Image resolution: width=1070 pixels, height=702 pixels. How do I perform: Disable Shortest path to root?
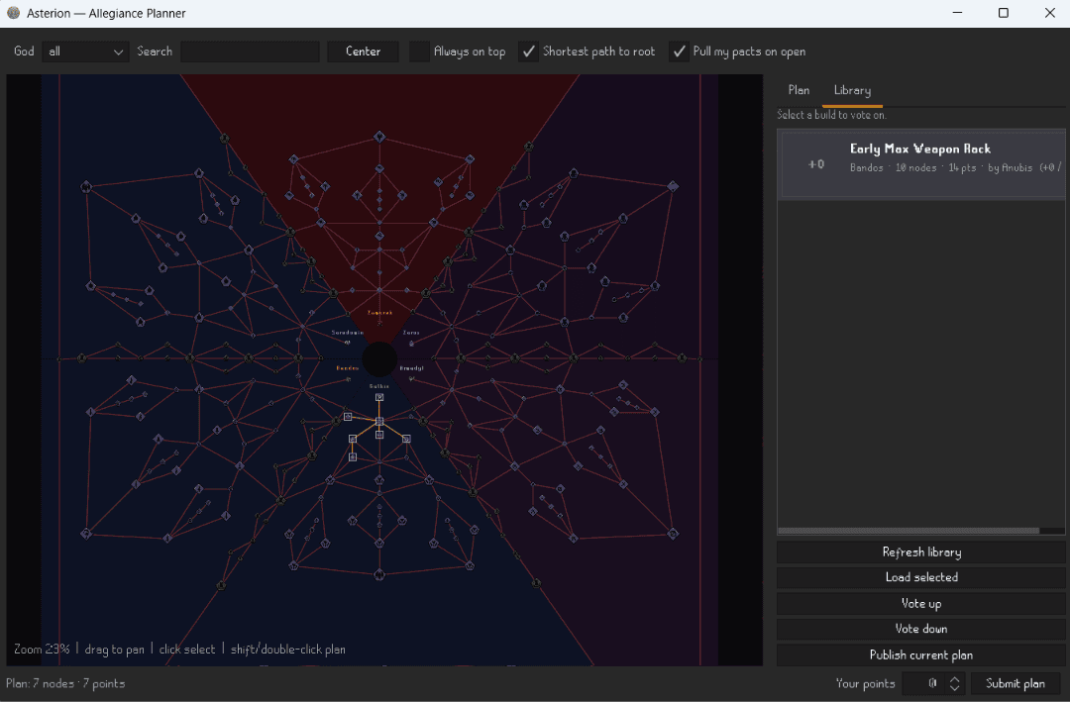(528, 51)
